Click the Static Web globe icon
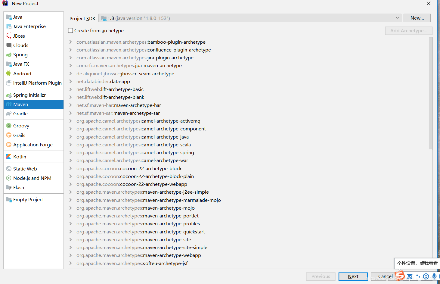440x284 pixels. 9,169
